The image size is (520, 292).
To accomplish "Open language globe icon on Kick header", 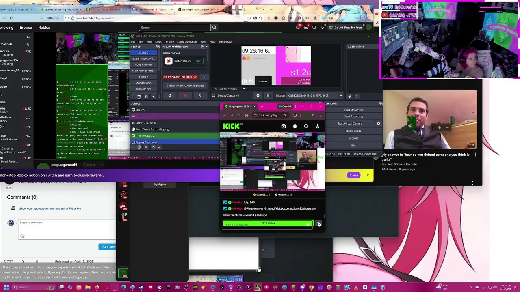I will [x=295, y=126].
